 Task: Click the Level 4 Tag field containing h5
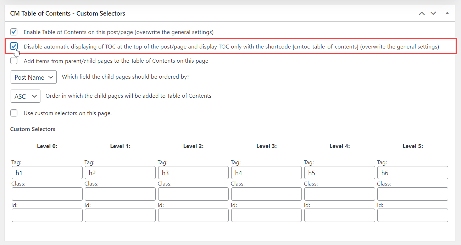(x=339, y=173)
